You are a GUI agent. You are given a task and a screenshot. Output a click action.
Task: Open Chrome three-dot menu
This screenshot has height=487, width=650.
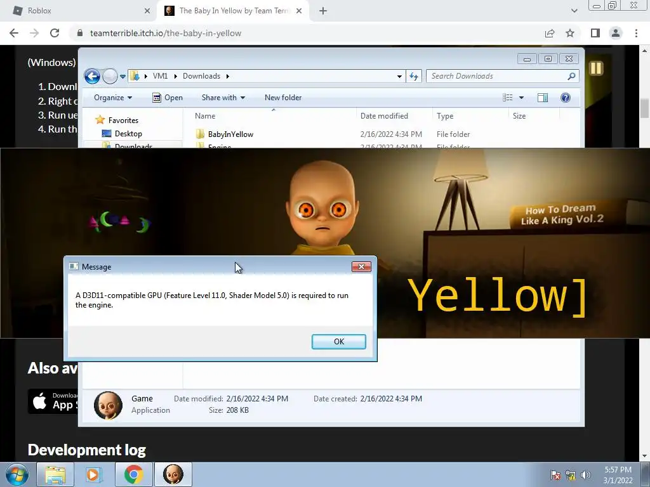tap(636, 33)
